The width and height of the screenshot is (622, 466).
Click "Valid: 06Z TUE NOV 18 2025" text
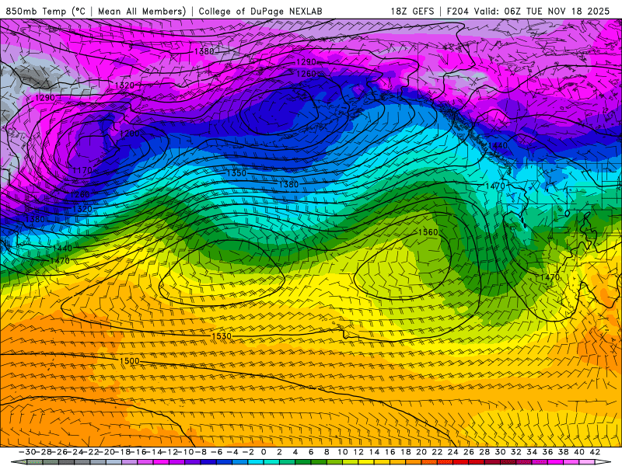(541, 11)
